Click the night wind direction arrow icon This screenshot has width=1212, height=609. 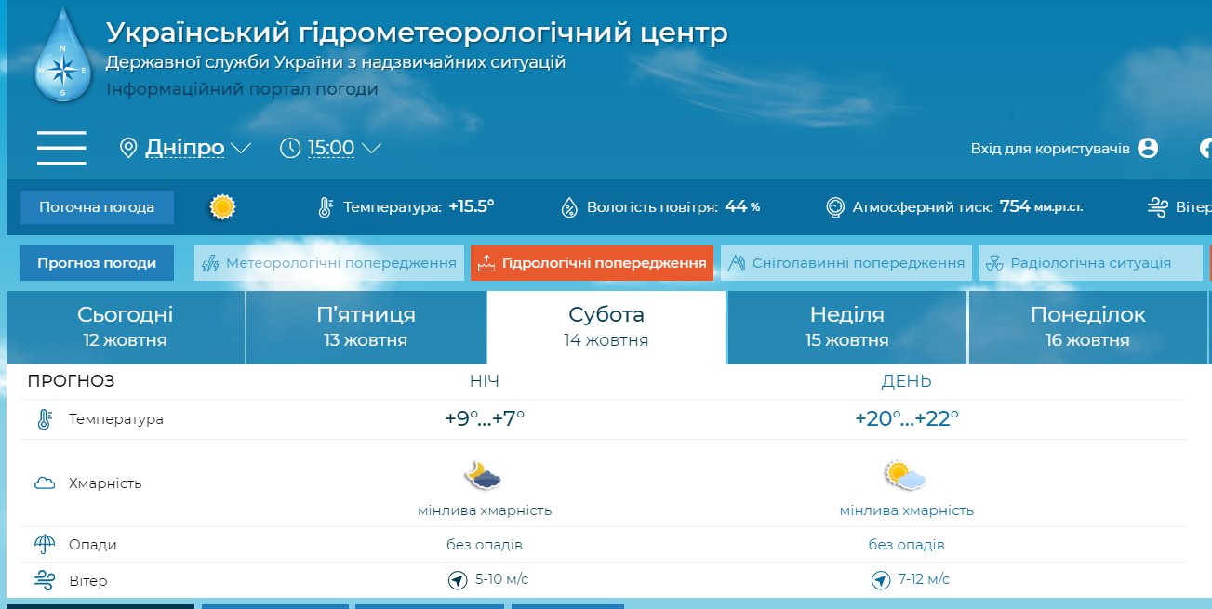(x=457, y=581)
